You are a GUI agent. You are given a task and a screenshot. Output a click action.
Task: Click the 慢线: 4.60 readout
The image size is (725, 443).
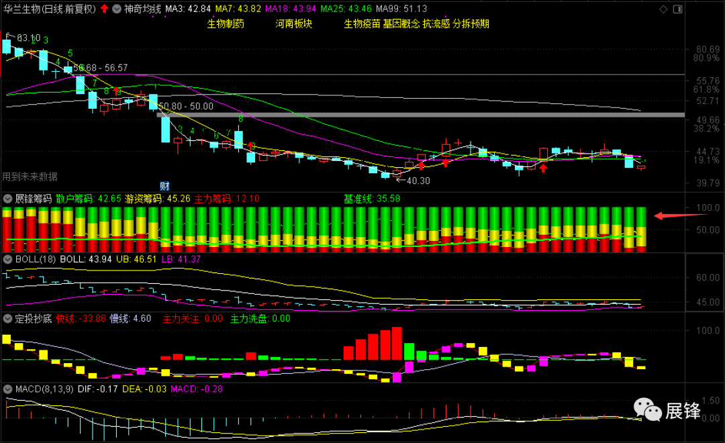coord(130,319)
